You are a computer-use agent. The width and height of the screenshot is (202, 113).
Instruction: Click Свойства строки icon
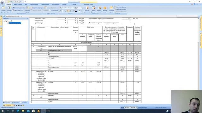[x=111, y=9]
